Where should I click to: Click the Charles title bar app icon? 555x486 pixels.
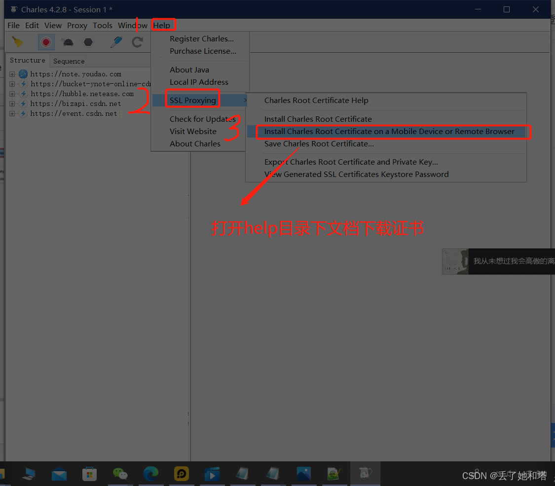pos(14,9)
